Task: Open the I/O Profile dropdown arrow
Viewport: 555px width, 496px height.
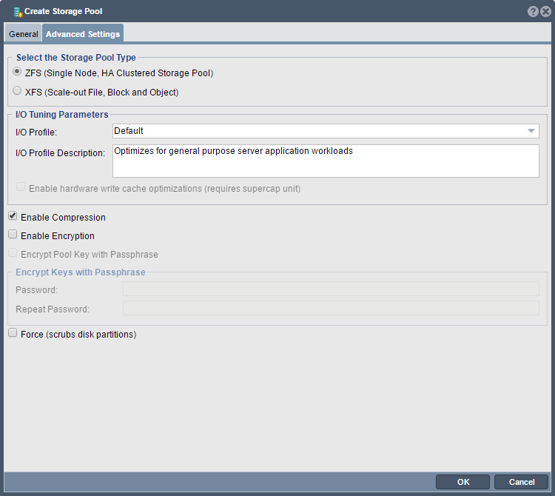Action: click(531, 131)
